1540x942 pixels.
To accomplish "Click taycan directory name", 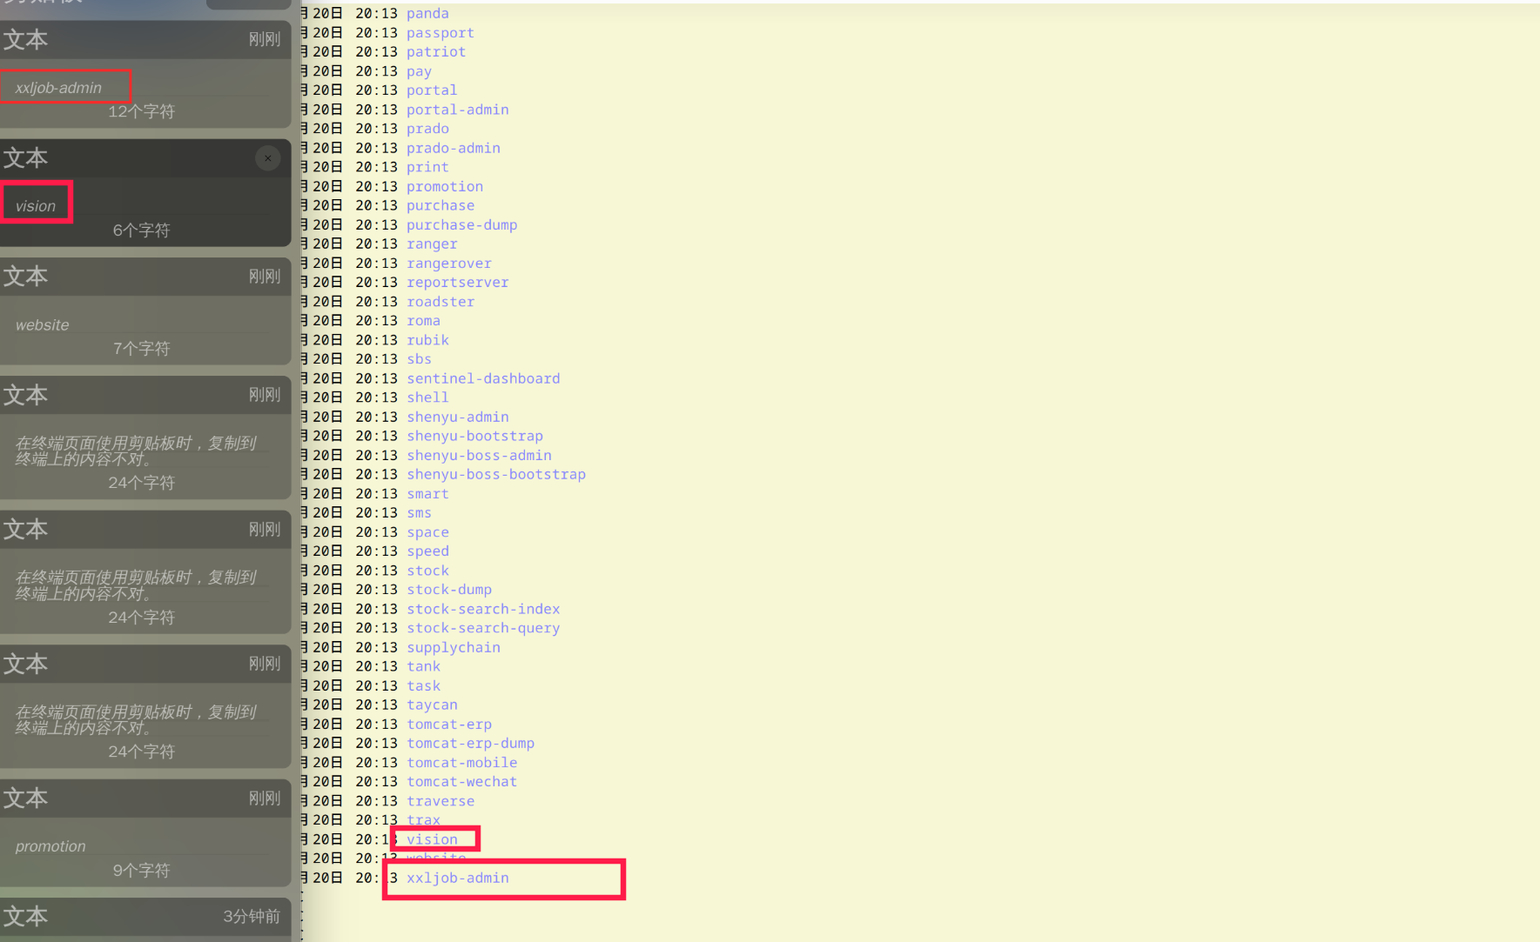I will tap(432, 705).
